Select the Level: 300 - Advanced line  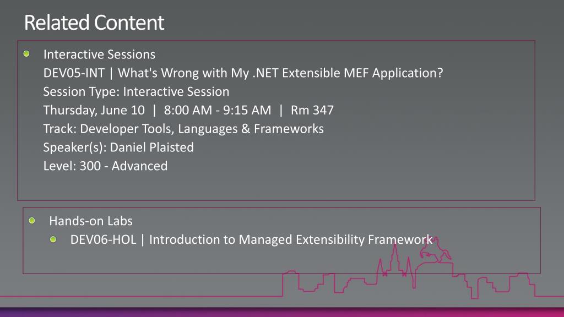[x=105, y=166]
